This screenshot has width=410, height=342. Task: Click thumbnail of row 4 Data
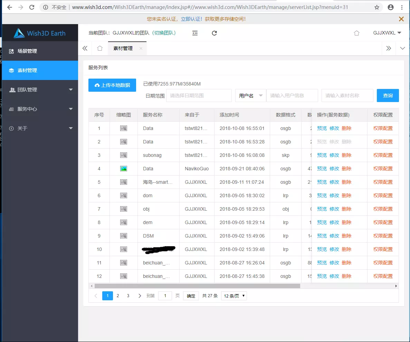click(124, 169)
